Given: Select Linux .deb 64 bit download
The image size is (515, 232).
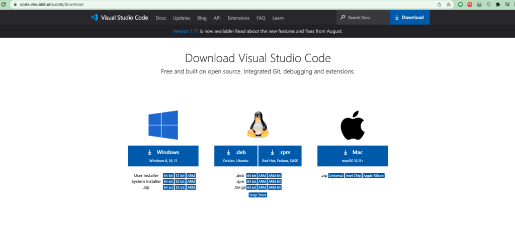Looking at the screenshot, I should [x=251, y=176].
